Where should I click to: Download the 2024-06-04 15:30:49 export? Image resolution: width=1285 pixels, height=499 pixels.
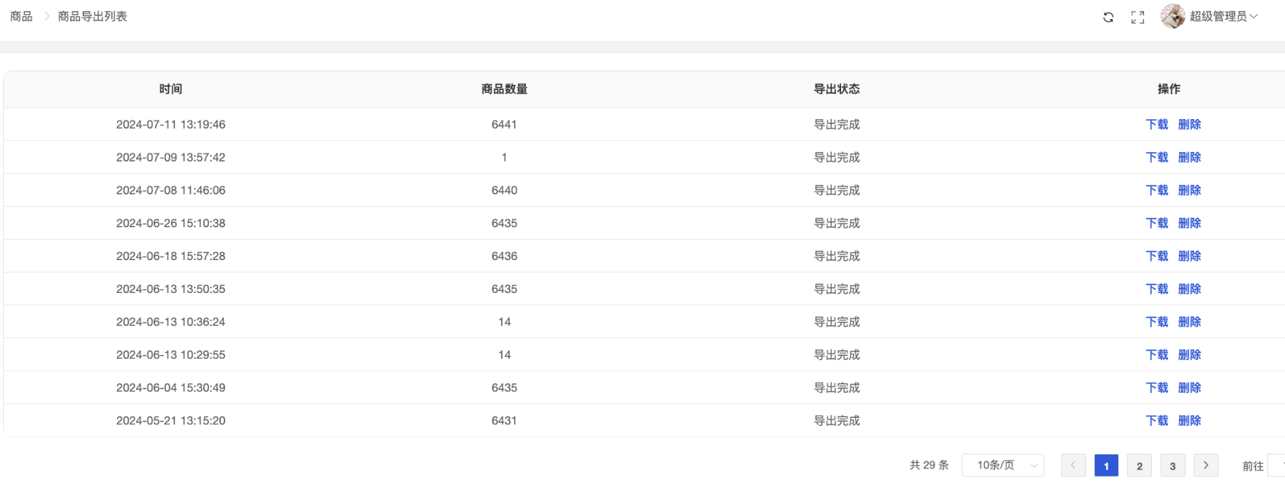1156,387
